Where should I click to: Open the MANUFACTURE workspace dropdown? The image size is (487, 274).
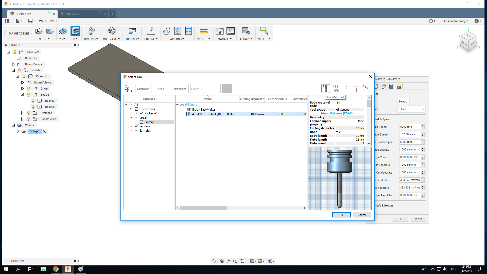[x=20, y=33]
